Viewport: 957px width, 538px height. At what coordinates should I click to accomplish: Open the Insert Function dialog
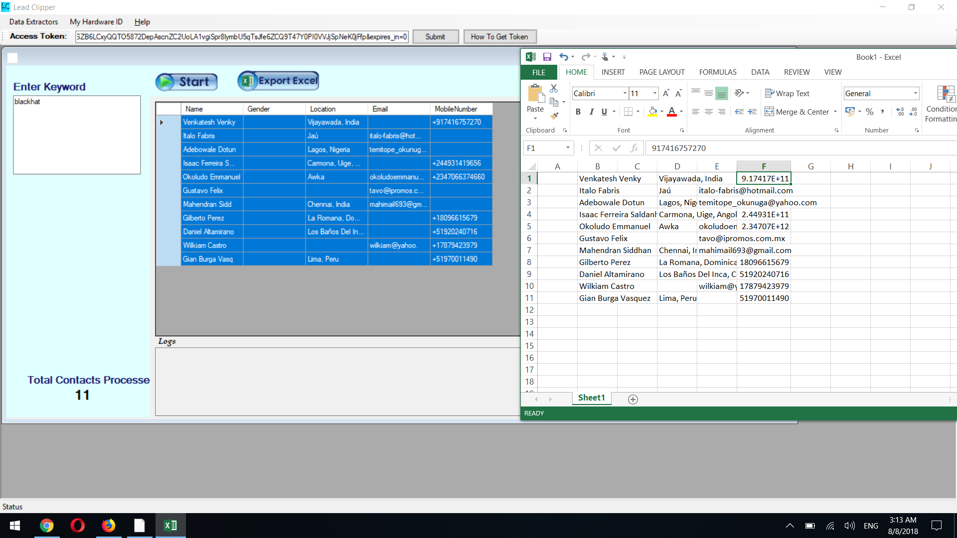click(634, 148)
